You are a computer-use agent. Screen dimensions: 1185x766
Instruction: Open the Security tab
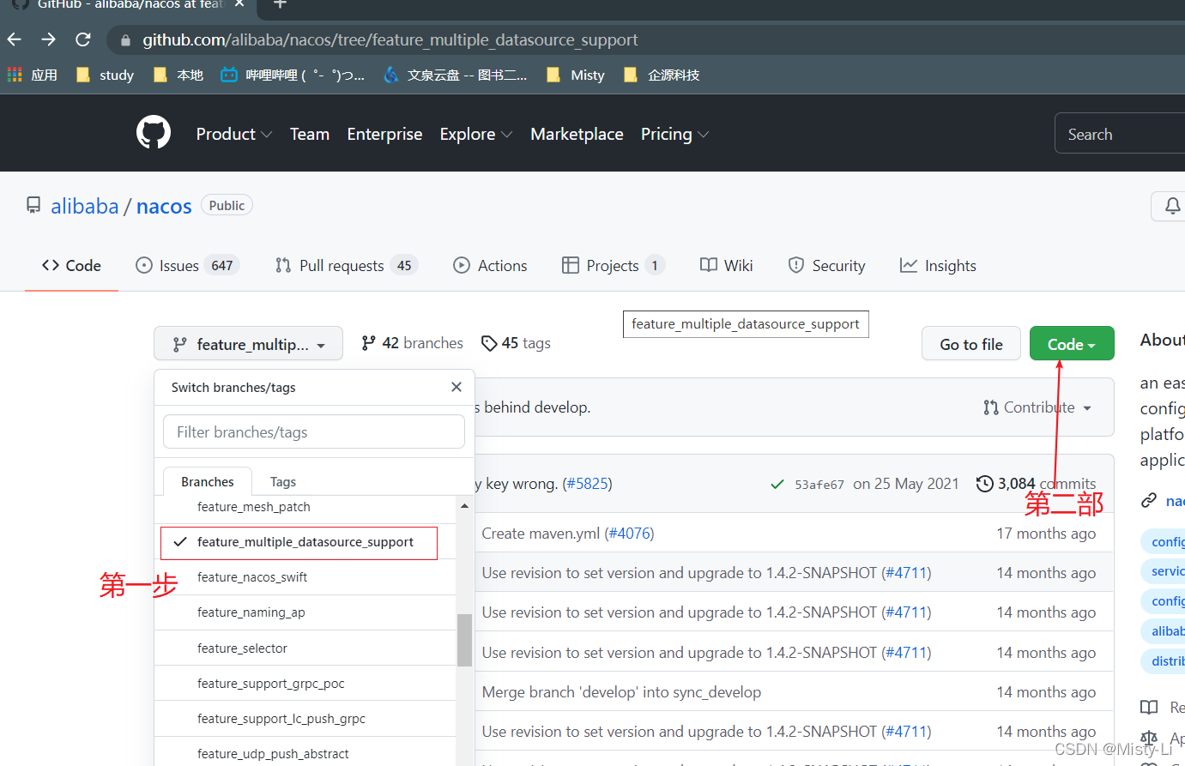point(826,266)
